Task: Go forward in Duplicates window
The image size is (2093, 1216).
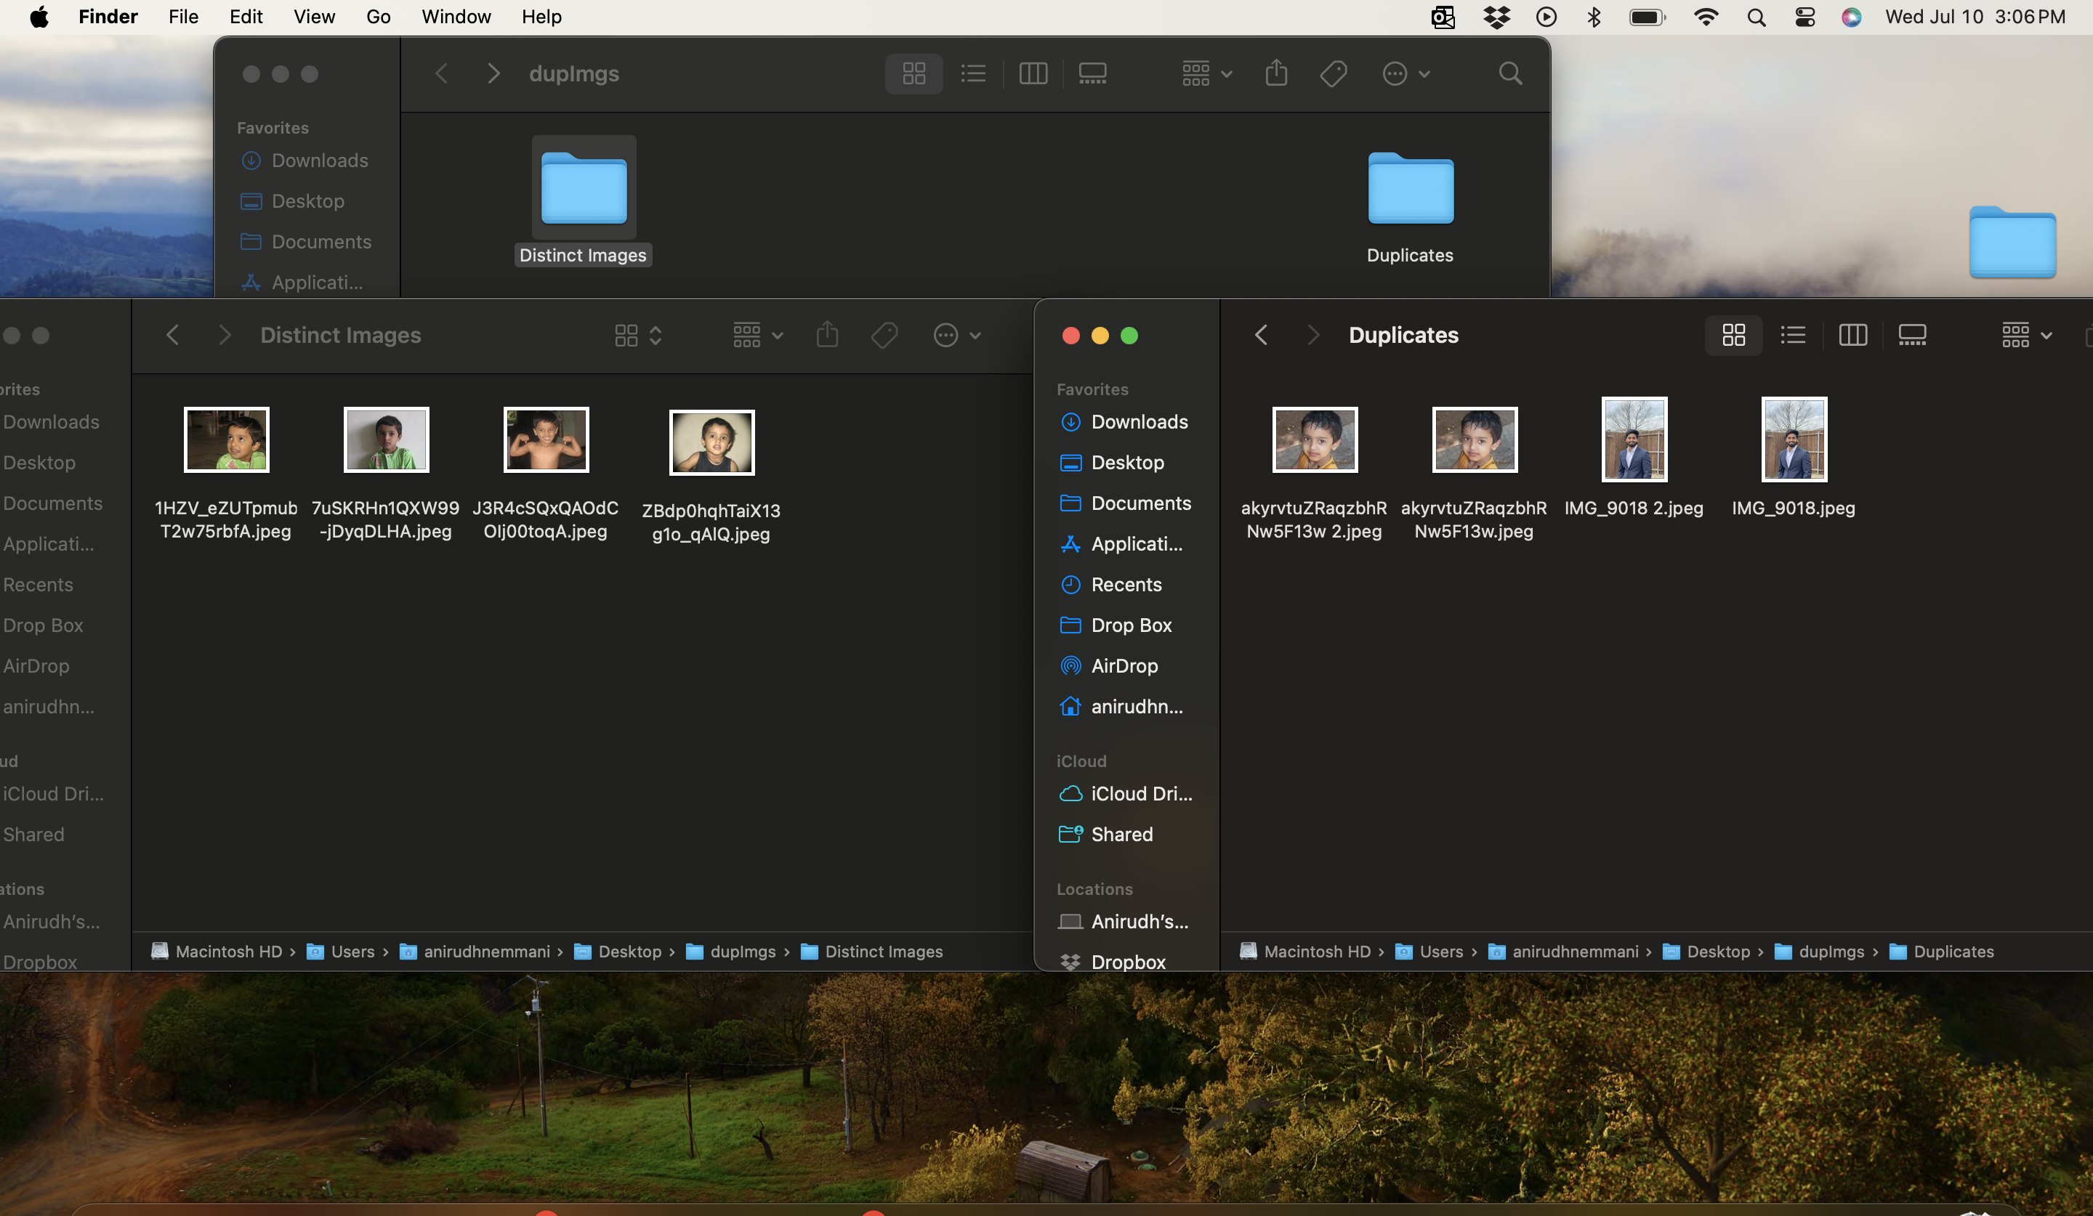Action: (x=1312, y=336)
